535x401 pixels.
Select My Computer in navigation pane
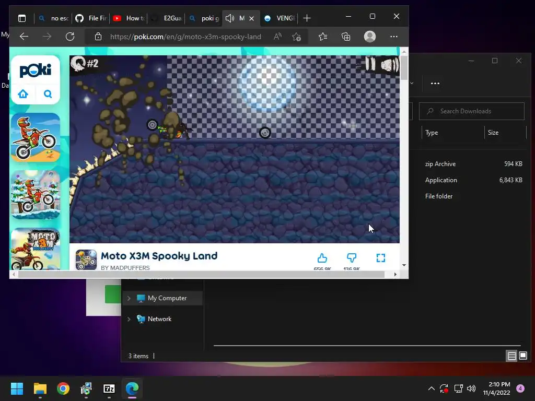(167, 298)
